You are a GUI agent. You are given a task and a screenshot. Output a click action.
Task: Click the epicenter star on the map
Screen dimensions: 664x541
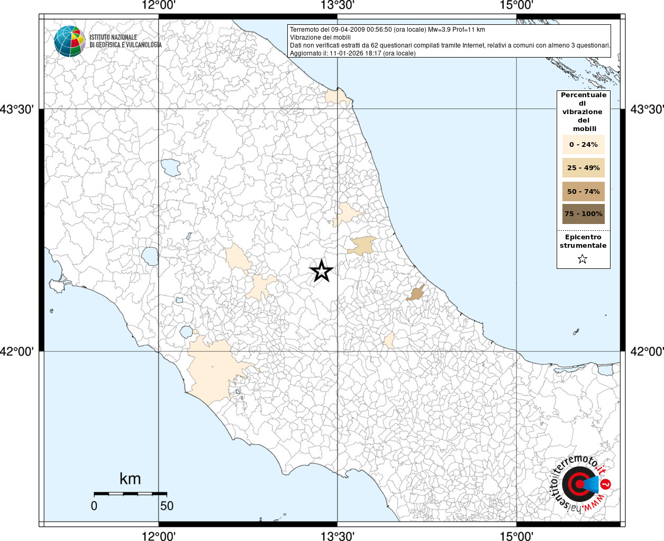321,271
